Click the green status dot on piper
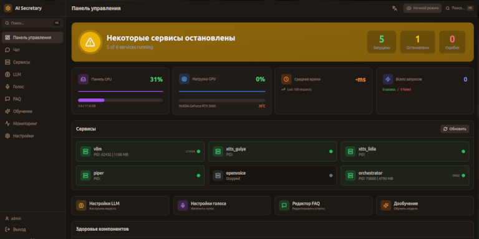Viewport: 479px width, 239px height. (x=198, y=176)
